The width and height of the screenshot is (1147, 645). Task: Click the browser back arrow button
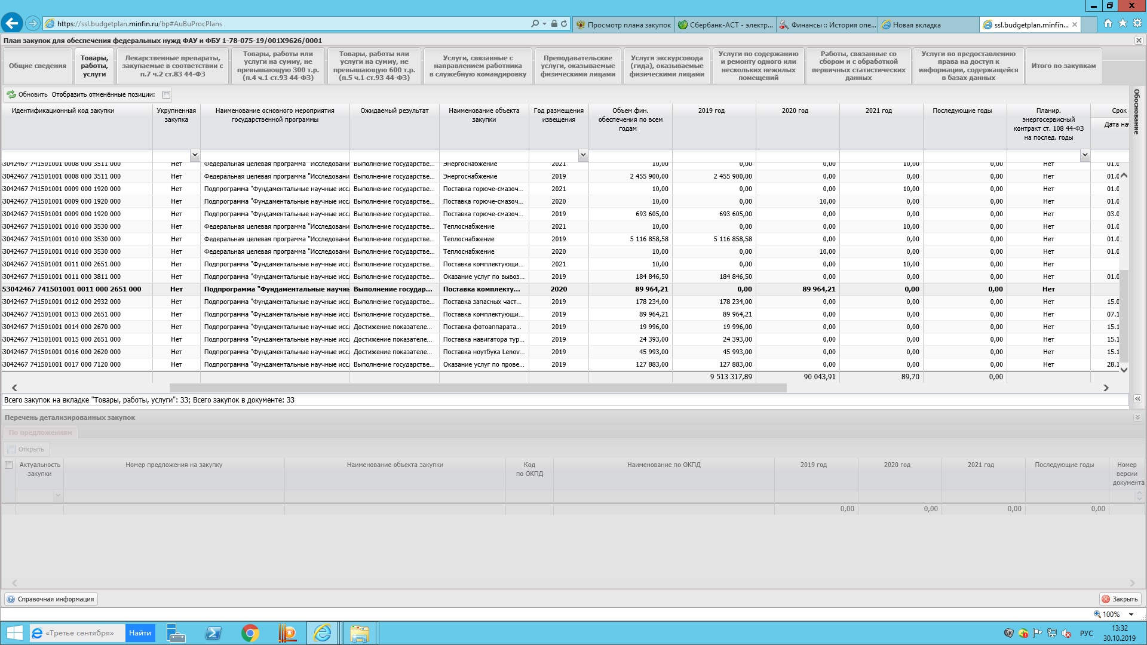[x=11, y=24]
